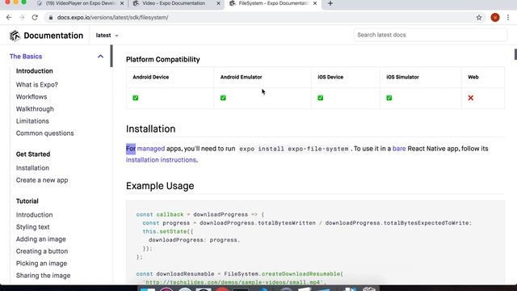Reload the FileSystem docs page
Screen dimensions: 517x291
point(35,18)
